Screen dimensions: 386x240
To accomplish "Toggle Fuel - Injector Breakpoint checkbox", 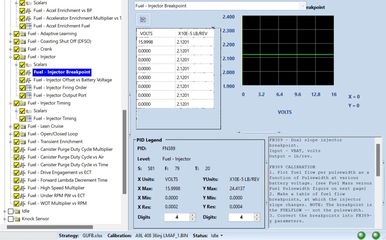I will 22,72.
